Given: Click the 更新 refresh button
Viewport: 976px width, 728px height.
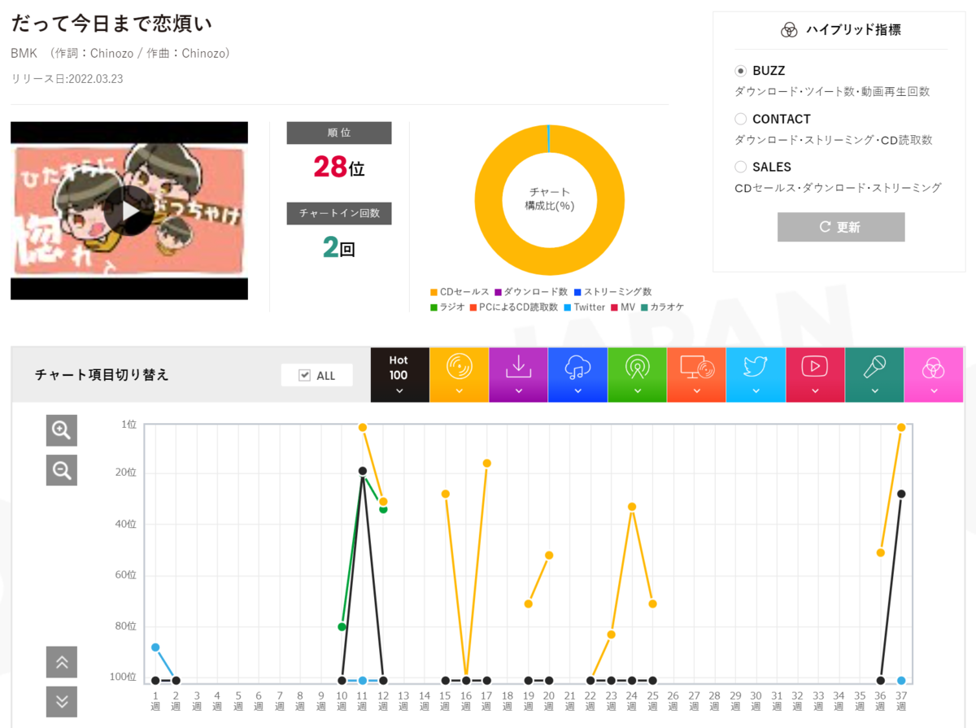Looking at the screenshot, I should coord(841,227).
